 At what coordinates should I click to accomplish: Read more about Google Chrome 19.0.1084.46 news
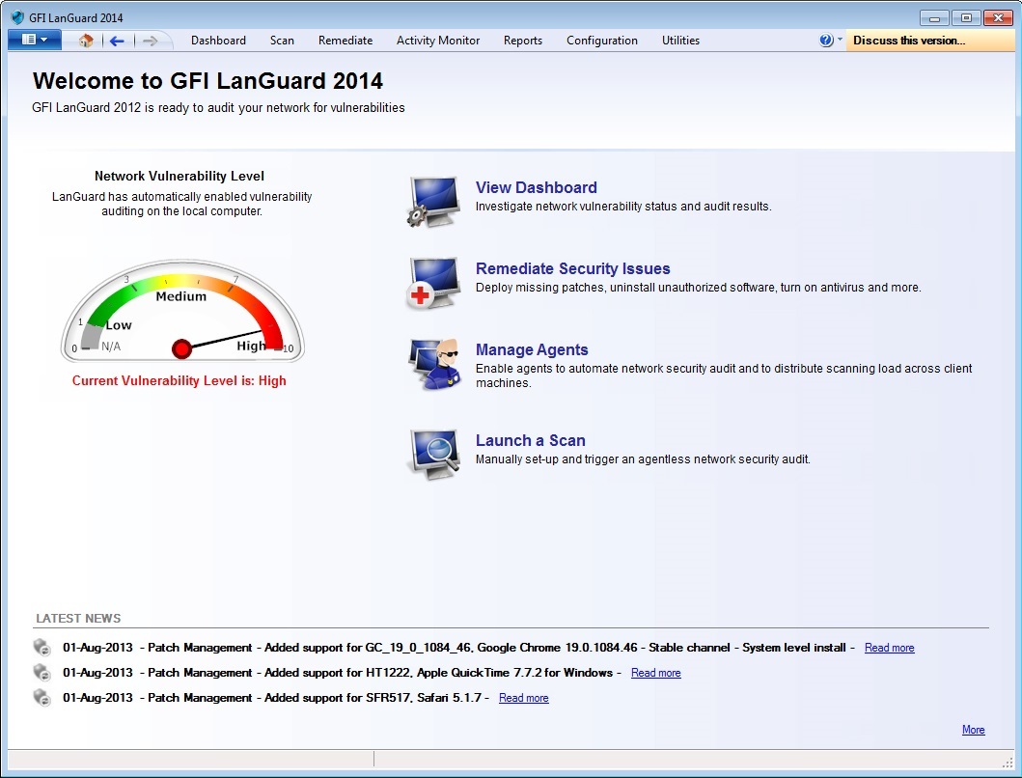click(x=889, y=648)
